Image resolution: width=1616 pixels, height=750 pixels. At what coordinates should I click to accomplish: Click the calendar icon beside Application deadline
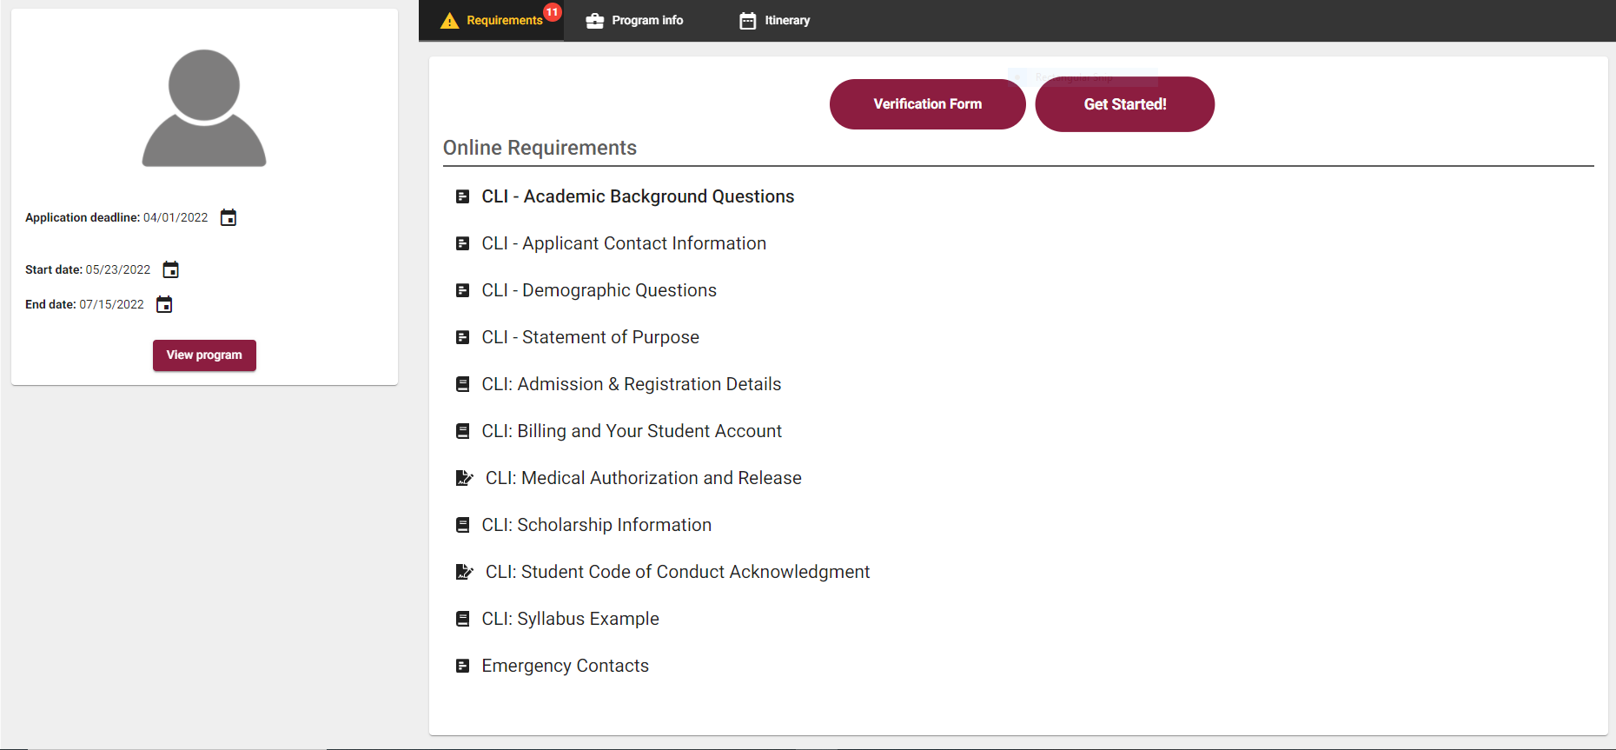point(228,217)
